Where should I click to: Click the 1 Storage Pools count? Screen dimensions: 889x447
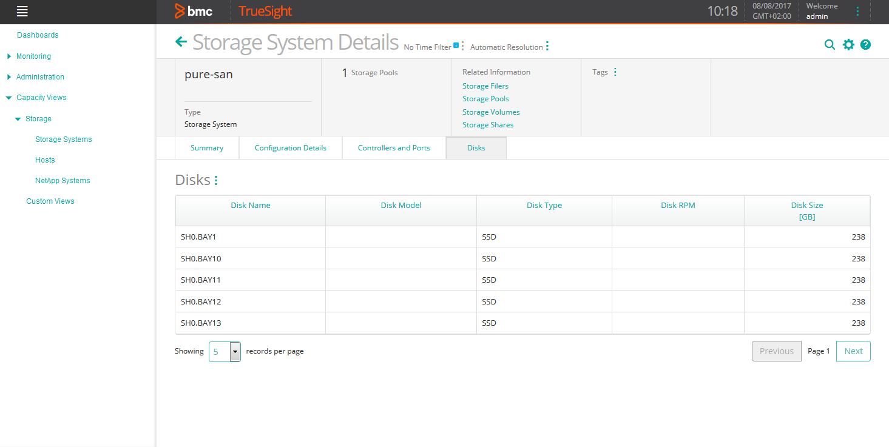click(370, 73)
